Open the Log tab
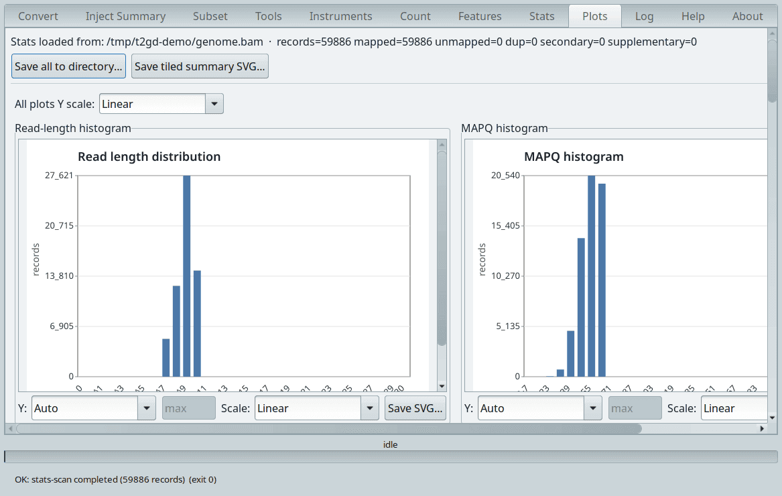782x496 pixels. click(x=645, y=17)
